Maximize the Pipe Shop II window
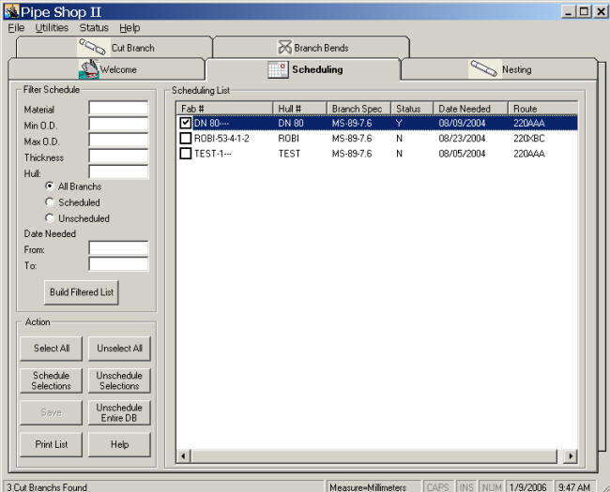This screenshot has height=492, width=610. (585, 11)
